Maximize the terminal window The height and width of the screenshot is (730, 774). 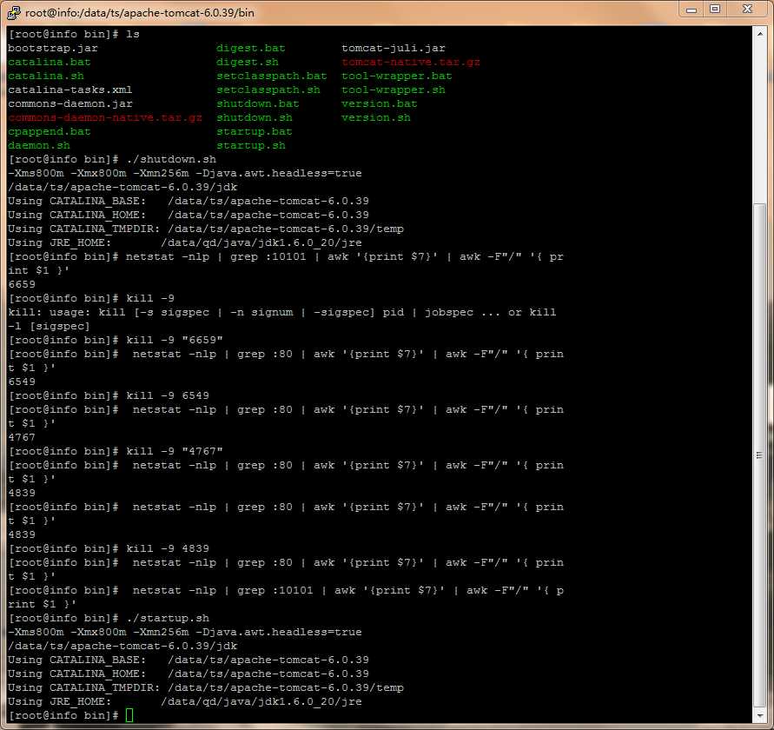(715, 10)
